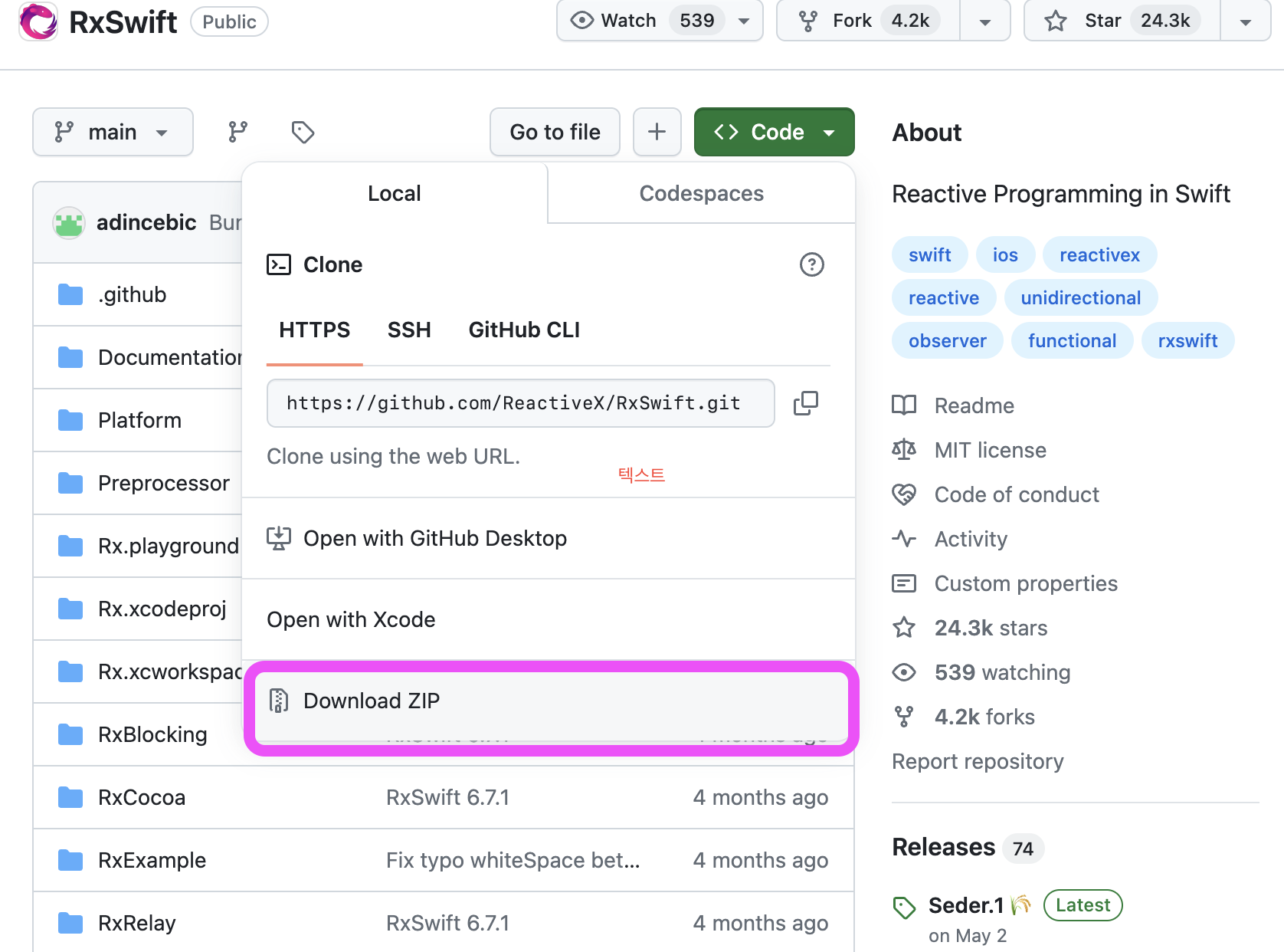Click the Activity pulse icon
Image resolution: width=1284 pixels, height=952 pixels.
click(904, 539)
